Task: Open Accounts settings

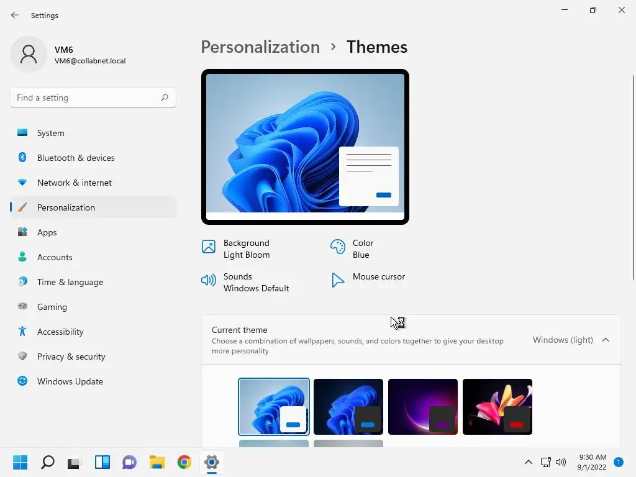Action: tap(93, 257)
